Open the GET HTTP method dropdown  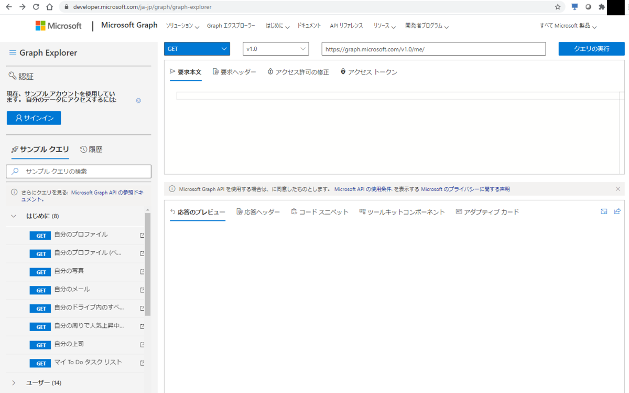(197, 49)
